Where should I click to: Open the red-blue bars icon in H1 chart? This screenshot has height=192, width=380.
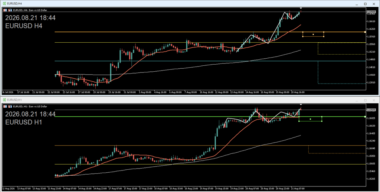click(x=10, y=107)
